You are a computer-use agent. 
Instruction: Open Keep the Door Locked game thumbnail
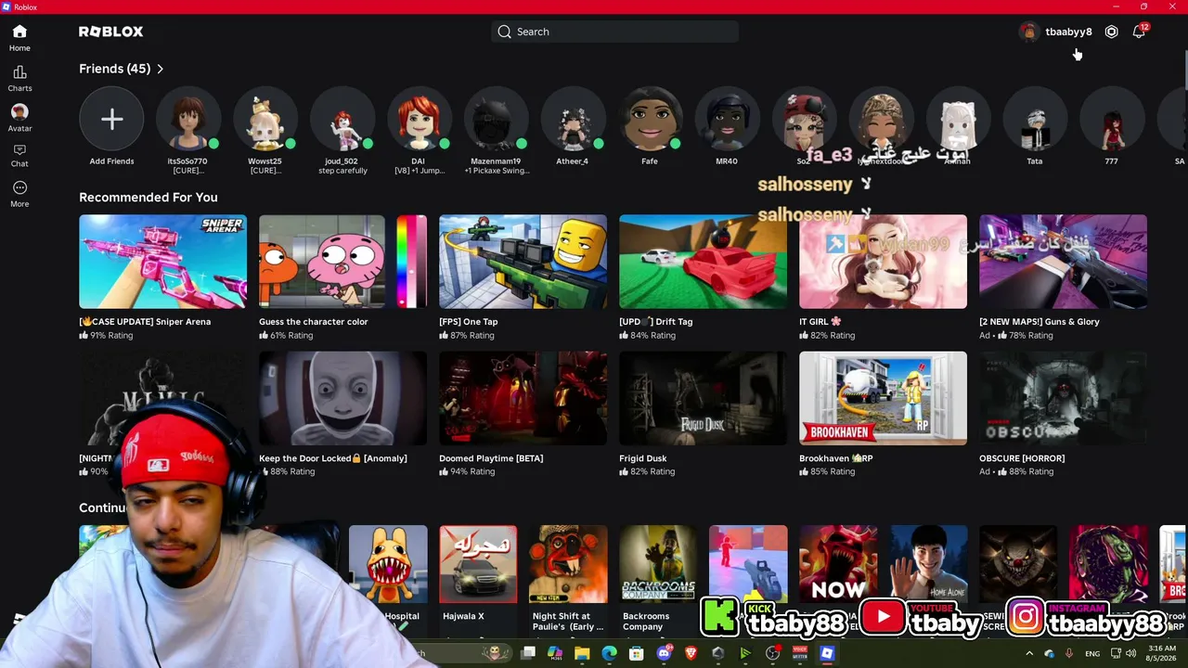[342, 398]
